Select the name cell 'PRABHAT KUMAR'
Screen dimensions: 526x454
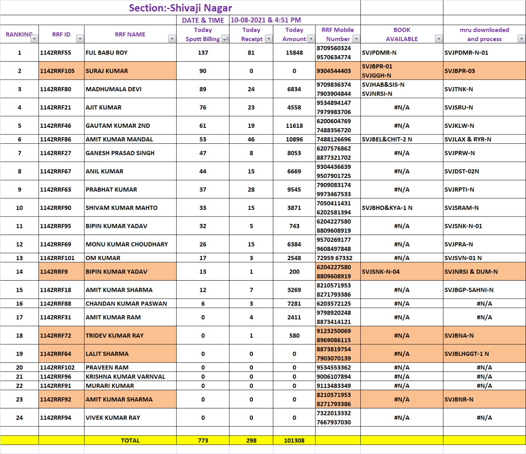tap(130, 189)
